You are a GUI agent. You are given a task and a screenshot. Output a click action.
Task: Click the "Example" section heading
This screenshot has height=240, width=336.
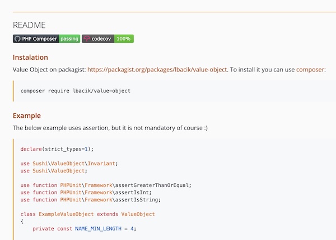(x=27, y=116)
